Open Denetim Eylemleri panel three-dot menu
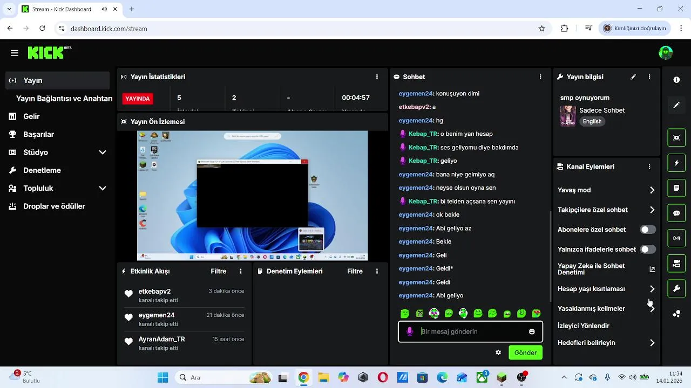This screenshot has height=388, width=691. [377, 271]
